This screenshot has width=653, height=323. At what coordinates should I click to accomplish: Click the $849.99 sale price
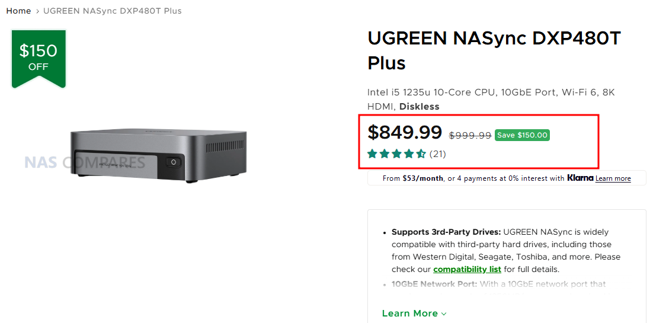(405, 132)
